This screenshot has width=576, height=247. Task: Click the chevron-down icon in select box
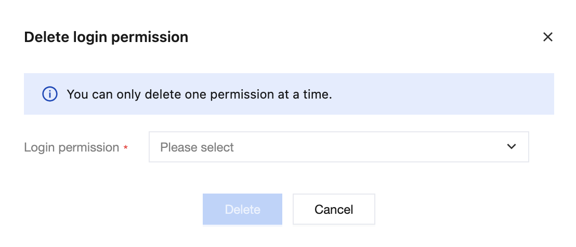[512, 147]
